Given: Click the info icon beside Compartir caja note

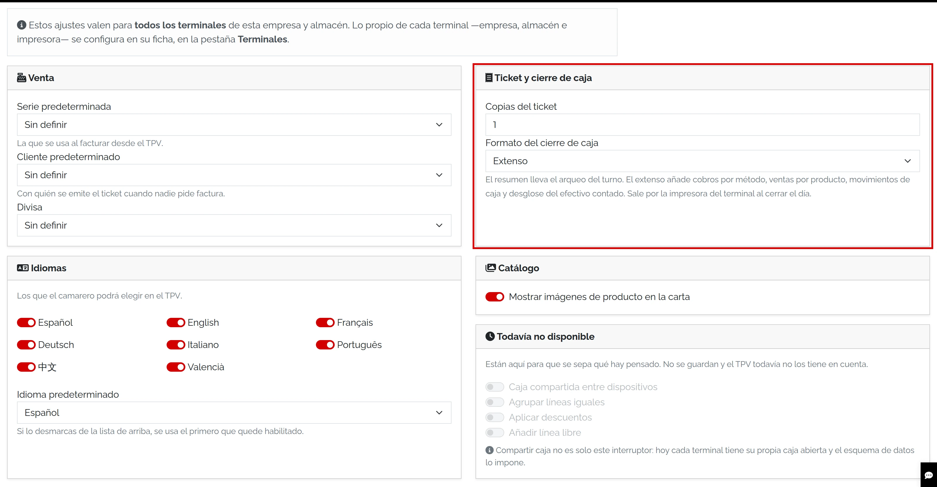Looking at the screenshot, I should coord(489,450).
